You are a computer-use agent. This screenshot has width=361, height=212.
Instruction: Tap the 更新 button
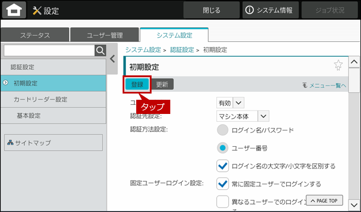[162, 84]
